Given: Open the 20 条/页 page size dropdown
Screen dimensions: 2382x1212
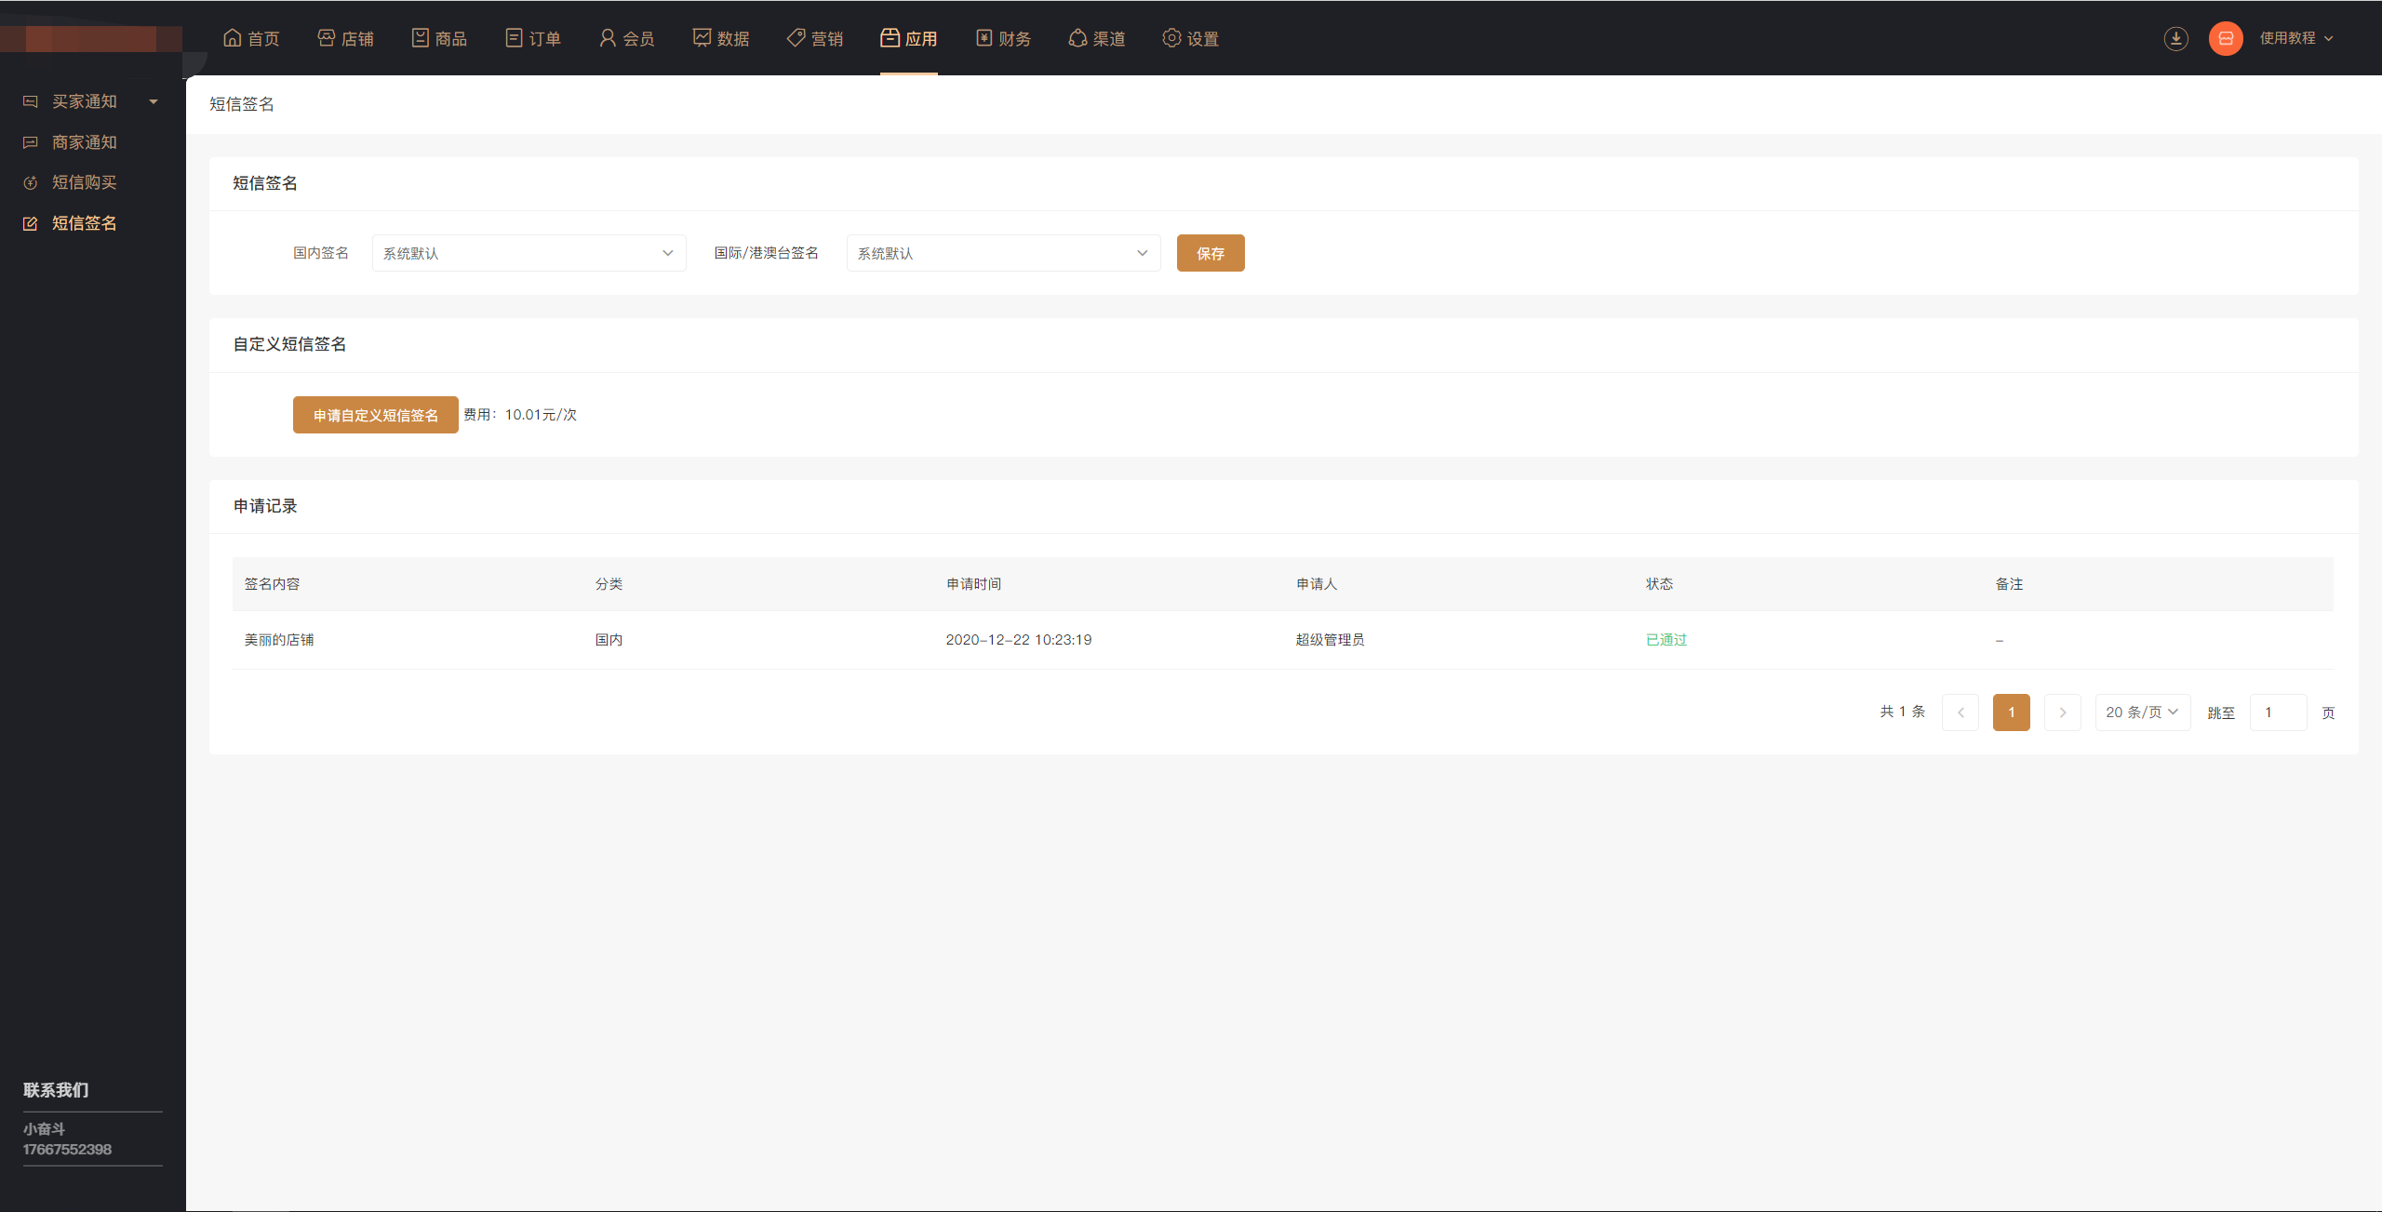Looking at the screenshot, I should pos(2142,713).
